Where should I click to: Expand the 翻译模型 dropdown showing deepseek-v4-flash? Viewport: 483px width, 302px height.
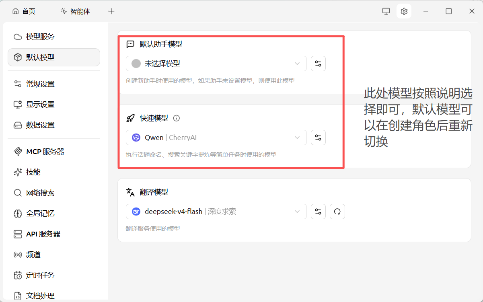[x=216, y=212]
